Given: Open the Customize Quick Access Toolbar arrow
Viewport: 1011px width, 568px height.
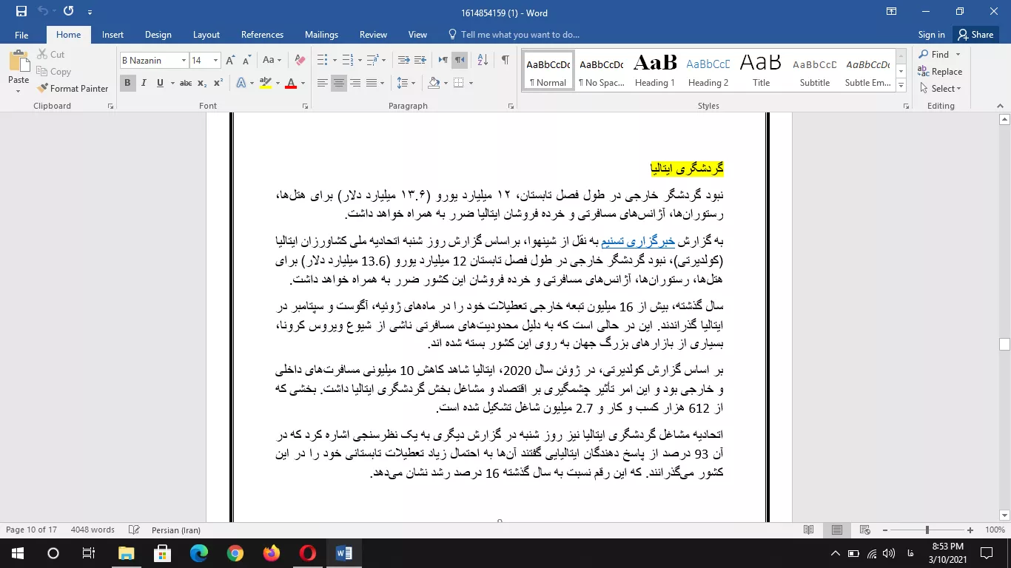Looking at the screenshot, I should click(90, 13).
